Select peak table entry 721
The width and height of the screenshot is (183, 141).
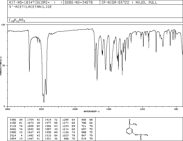point(87,126)
